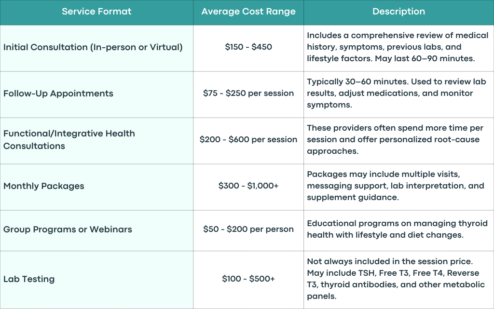The height and width of the screenshot is (309, 494).
Task: Click the description listing TSH and Free T3
Action: click(x=396, y=279)
